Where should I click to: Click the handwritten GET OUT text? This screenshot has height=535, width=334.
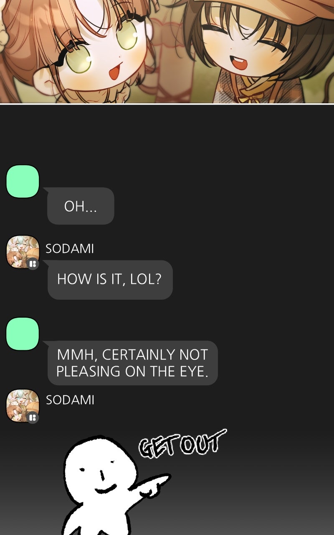pos(182,443)
